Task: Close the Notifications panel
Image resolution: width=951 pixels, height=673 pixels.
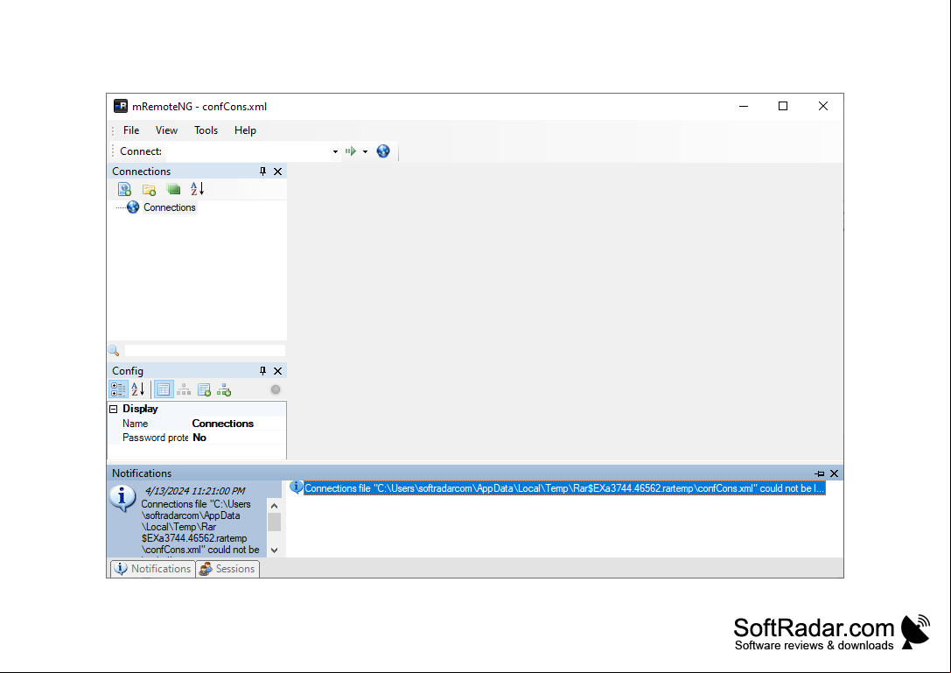Action: 835,473
